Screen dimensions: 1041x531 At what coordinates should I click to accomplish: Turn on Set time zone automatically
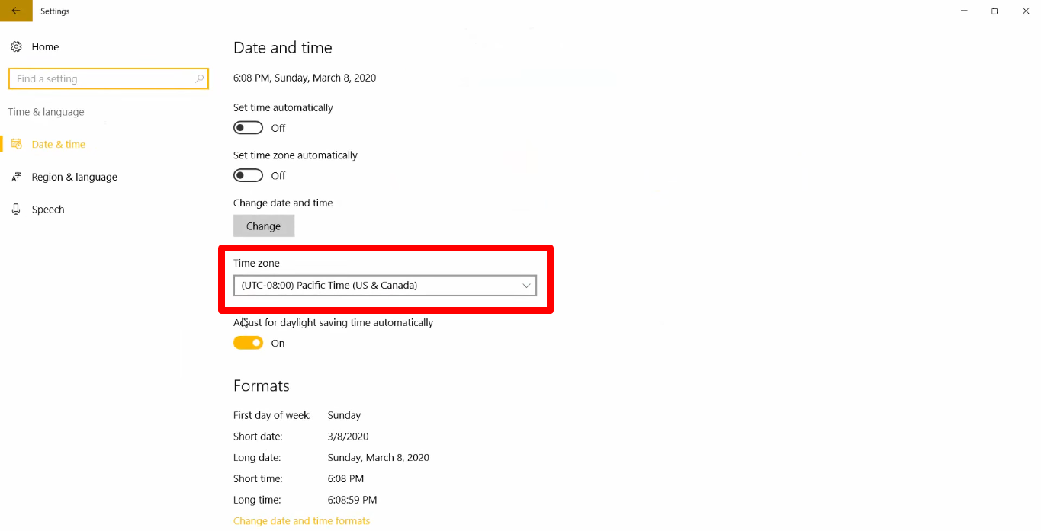(x=248, y=175)
